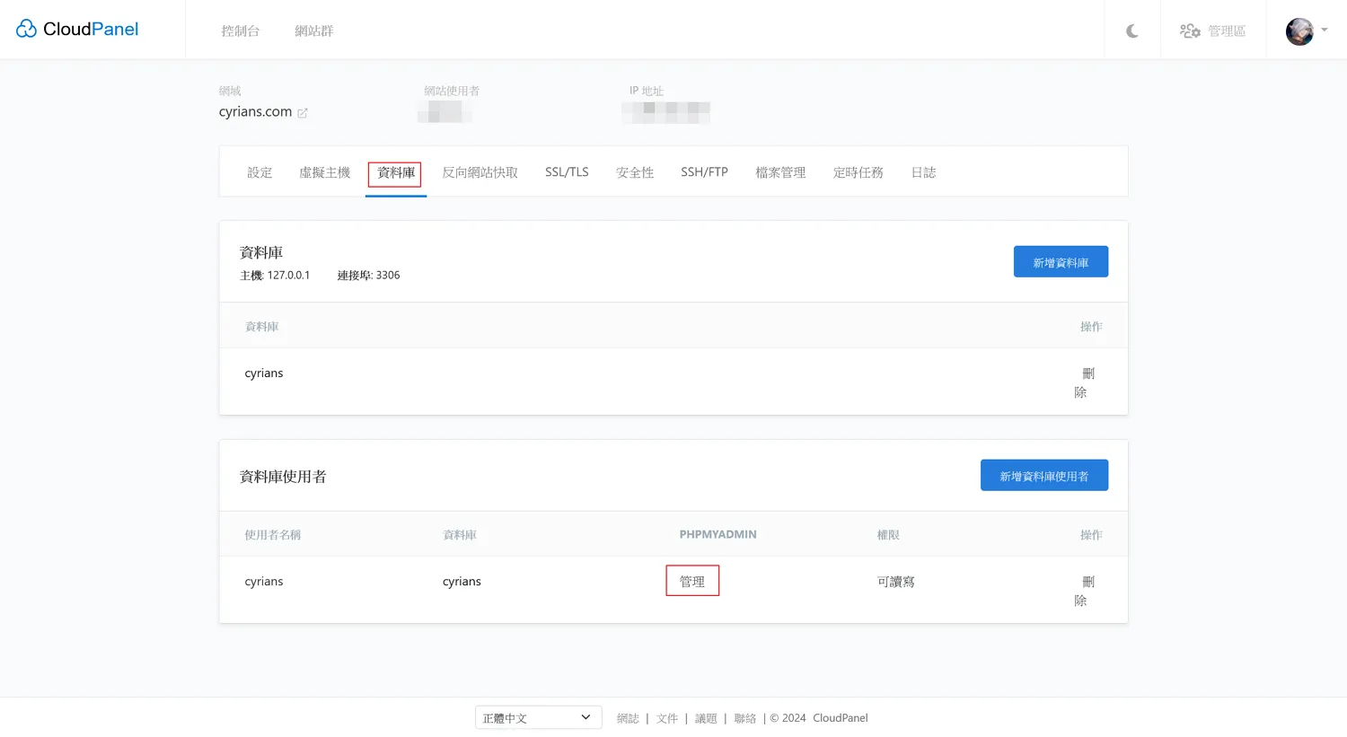Select the SSL/TLS tab
This screenshot has height=737, width=1347.
(567, 172)
